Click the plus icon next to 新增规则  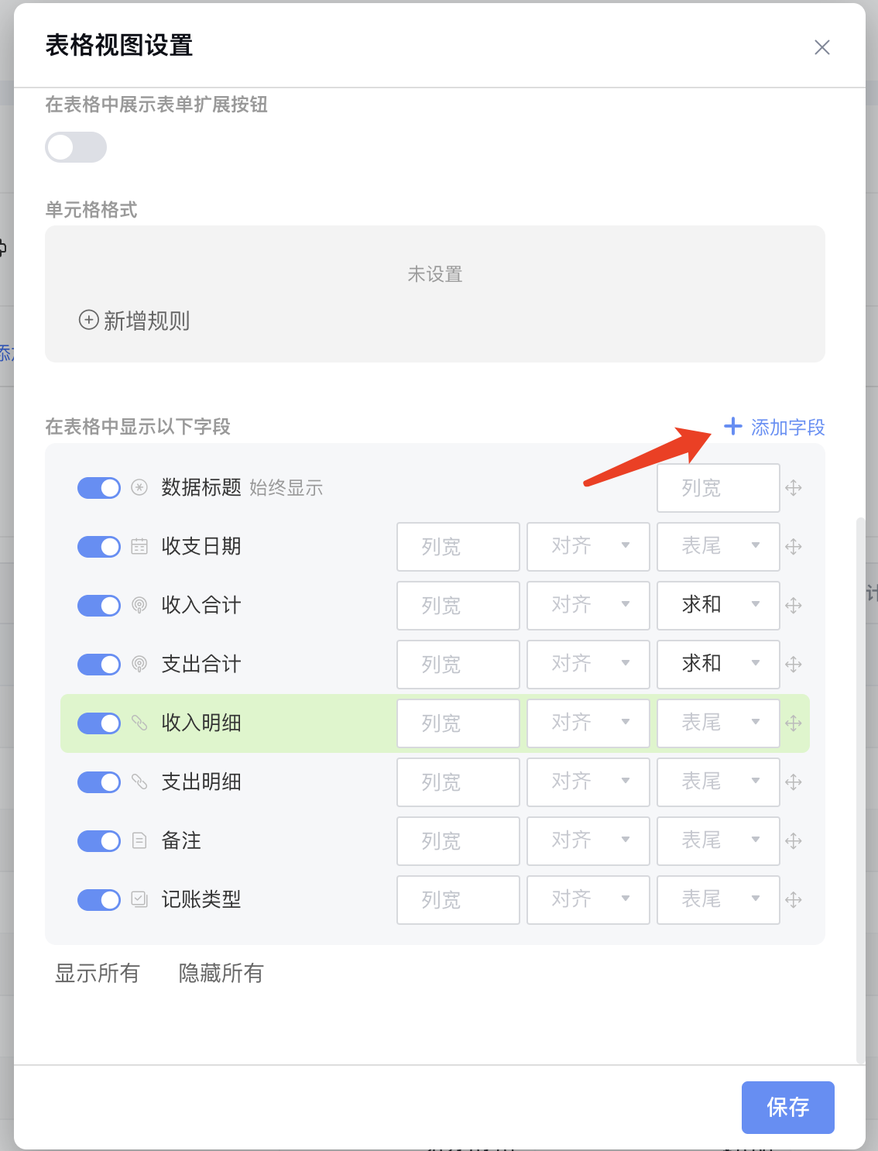pyautogui.click(x=89, y=320)
